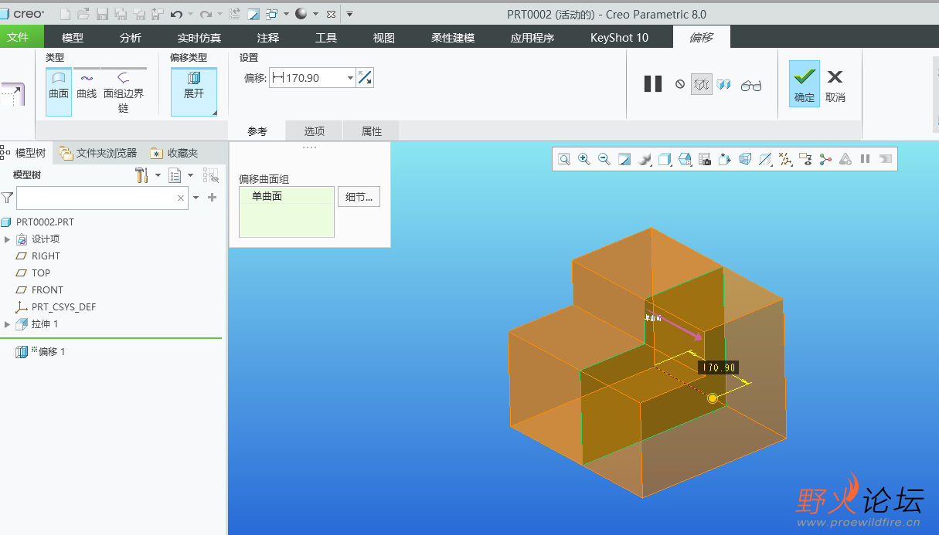Switch to the 收藏夹 tab
939x535 pixels.
point(174,153)
